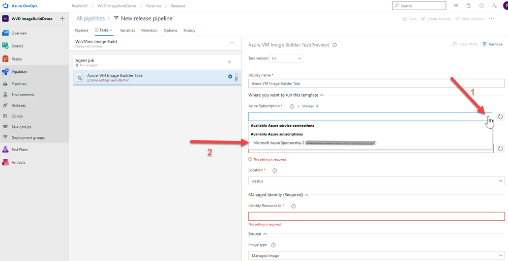The image size is (508, 261).
Task: Click the Save button
Action: 409,19
